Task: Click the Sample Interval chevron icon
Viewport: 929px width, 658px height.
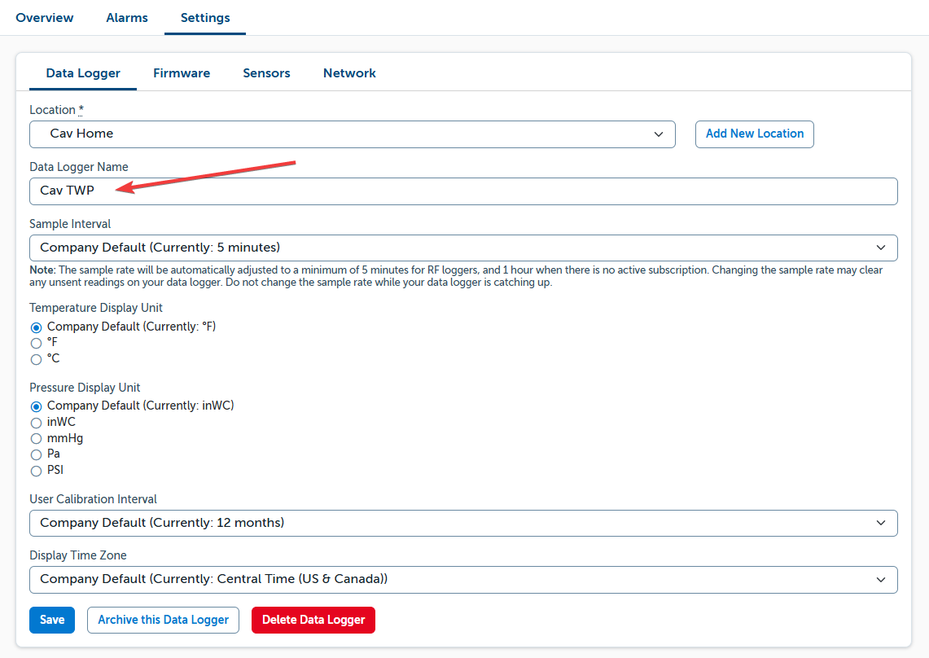Action: (881, 248)
